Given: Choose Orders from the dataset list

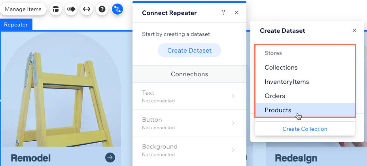Looking at the screenshot, I should click(x=275, y=96).
